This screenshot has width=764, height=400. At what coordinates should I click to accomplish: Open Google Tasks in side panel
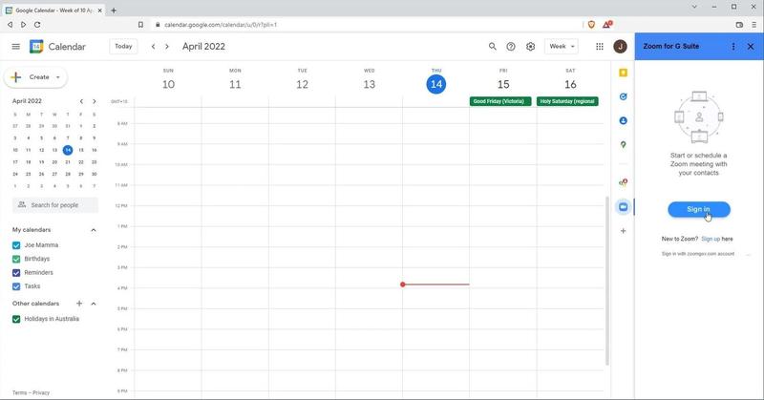tap(623, 96)
